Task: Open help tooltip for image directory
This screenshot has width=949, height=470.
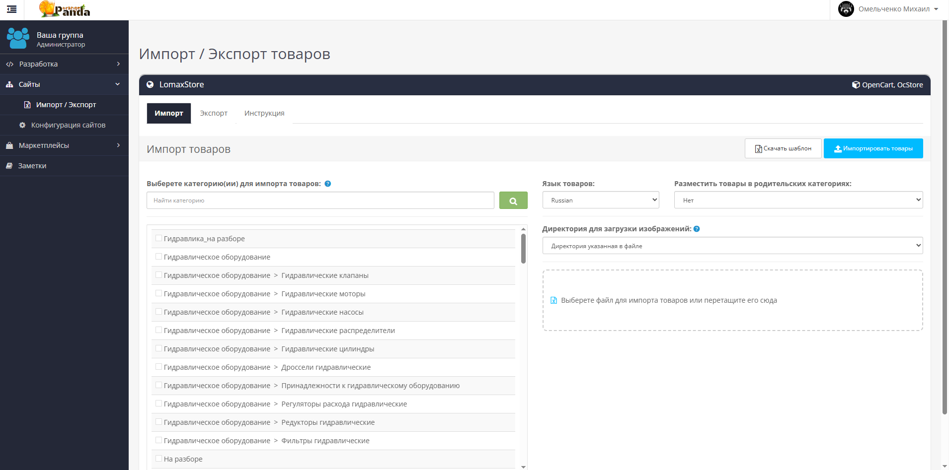Action: pos(697,229)
